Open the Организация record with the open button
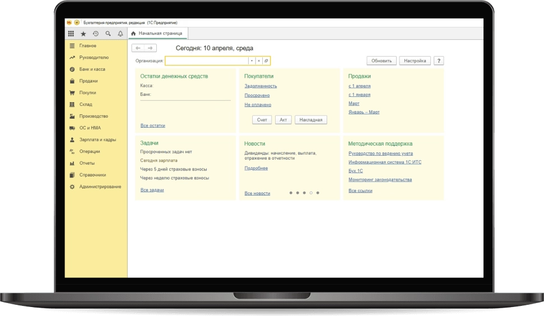The height and width of the screenshot is (316, 544). [x=266, y=61]
